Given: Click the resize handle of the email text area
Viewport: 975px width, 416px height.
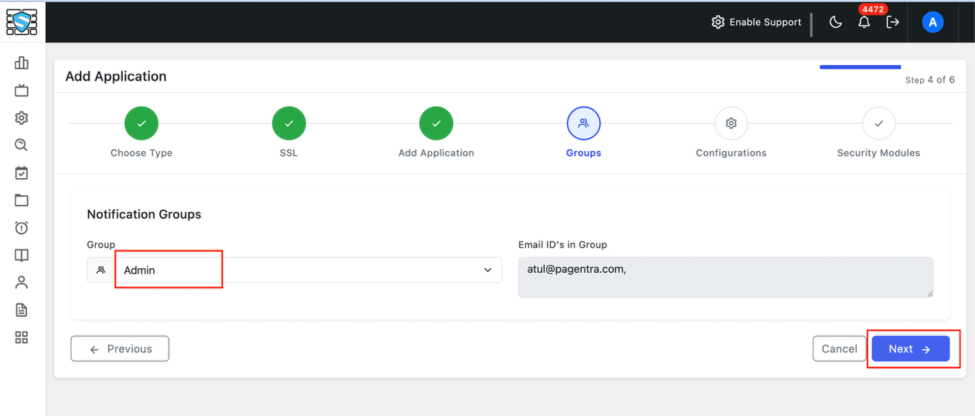Looking at the screenshot, I should pyautogui.click(x=929, y=293).
